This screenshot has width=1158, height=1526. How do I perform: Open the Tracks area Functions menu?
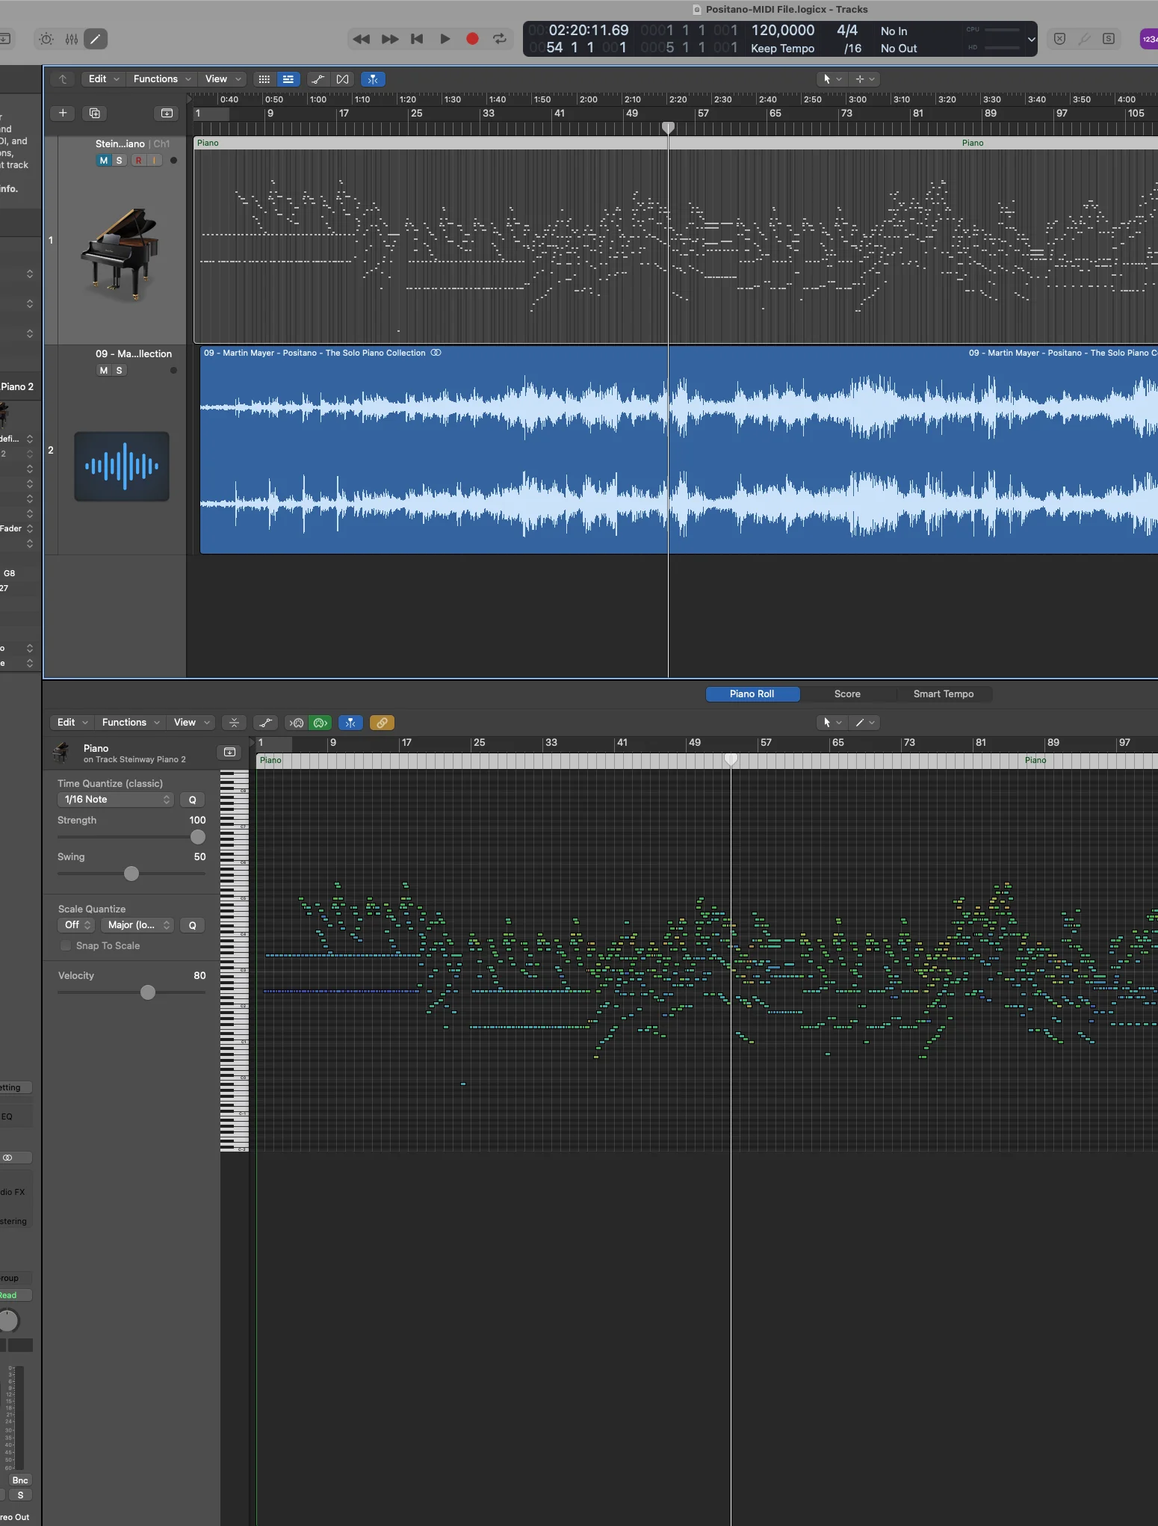click(161, 79)
